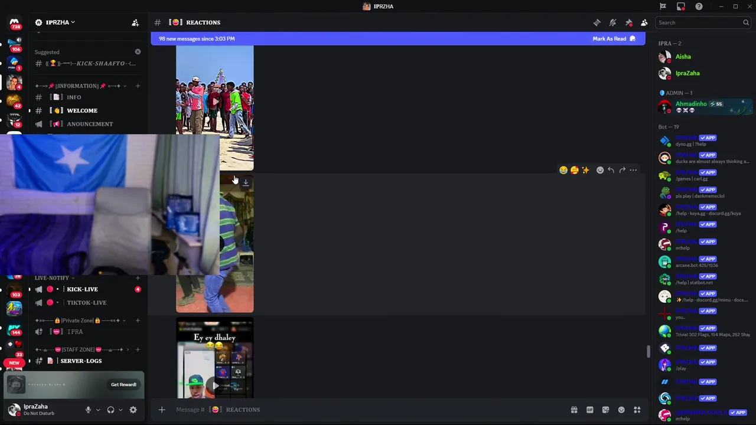Open the emoji picker in message bar
756x425 pixels.
621,410
